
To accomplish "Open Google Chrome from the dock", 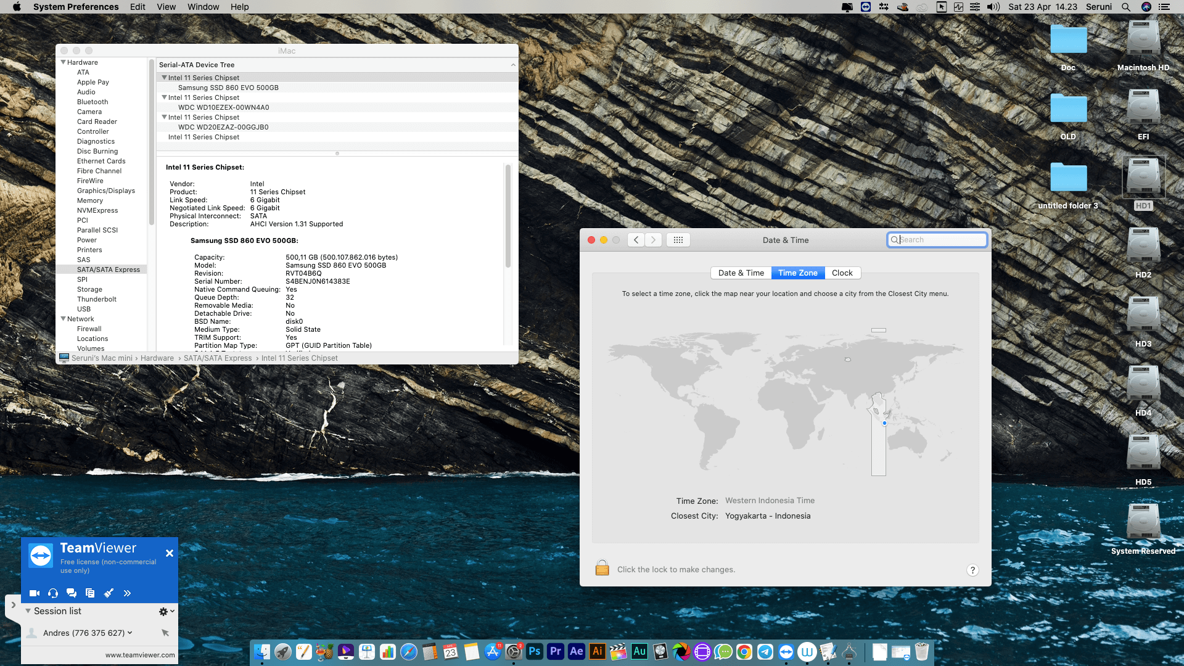I will (x=744, y=652).
